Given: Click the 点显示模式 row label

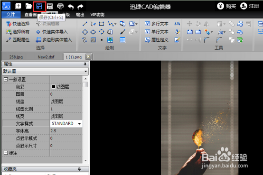Looking at the screenshot, I should pos(27,138).
